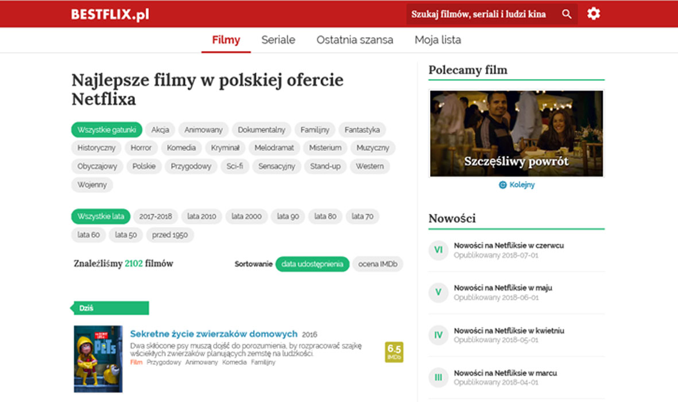Open settings via the gear icon
Image resolution: width=678 pixels, height=402 pixels.
[x=594, y=14]
